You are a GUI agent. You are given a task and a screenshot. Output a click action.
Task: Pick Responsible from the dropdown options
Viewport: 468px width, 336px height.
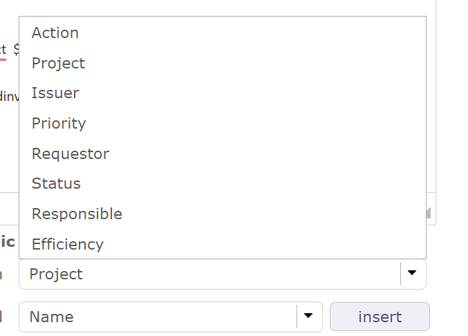[x=77, y=214]
